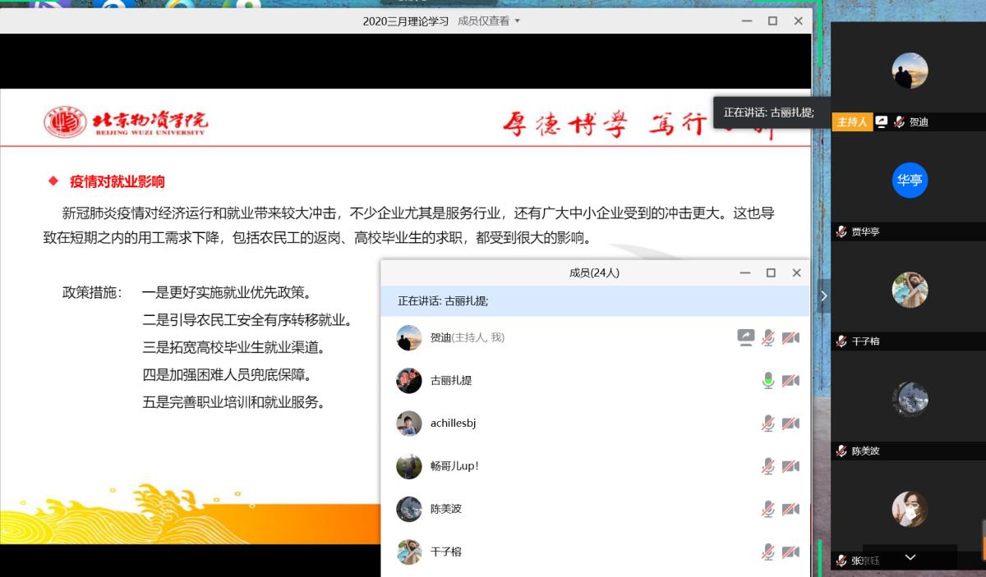Click 古丽扎提's green microphone icon
The width and height of the screenshot is (986, 577).
768,380
